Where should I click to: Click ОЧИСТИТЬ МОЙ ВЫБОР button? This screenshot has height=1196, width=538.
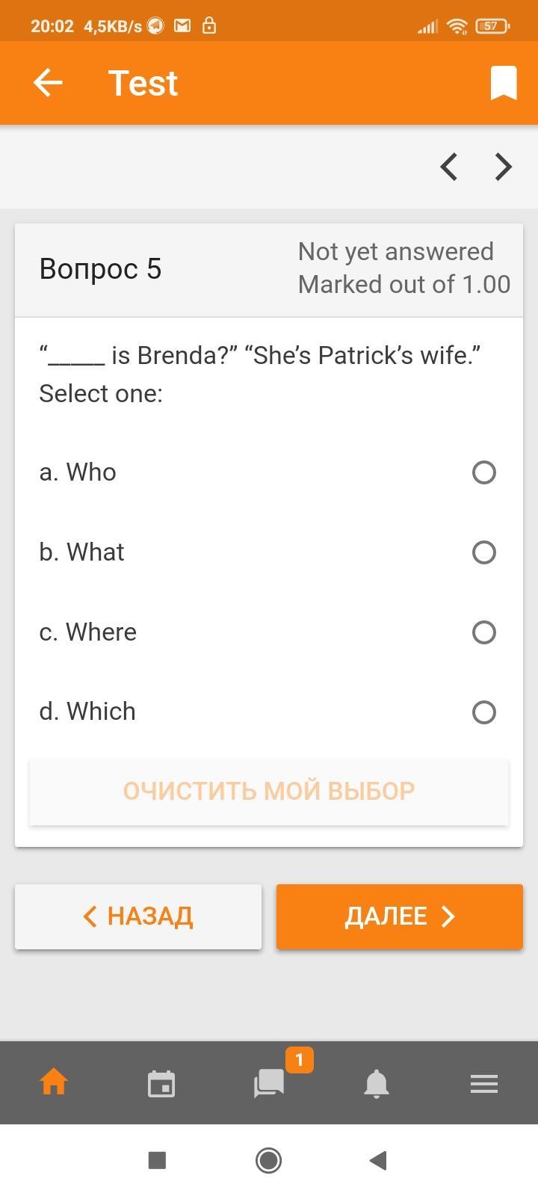(x=269, y=792)
